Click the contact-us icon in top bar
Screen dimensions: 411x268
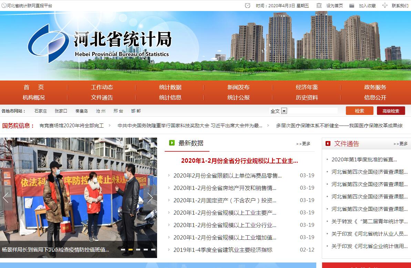click(x=385, y=6)
